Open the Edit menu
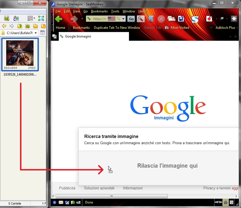This screenshot has height=208, width=241. pos(67,11)
